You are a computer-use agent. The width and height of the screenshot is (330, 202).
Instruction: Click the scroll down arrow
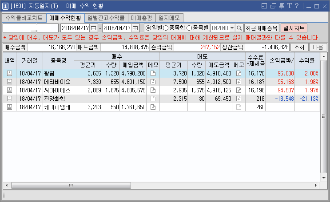coord(324,178)
